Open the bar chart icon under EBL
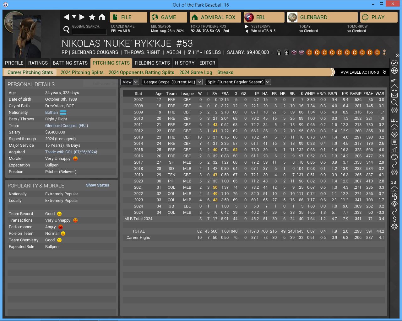The image size is (402, 321). click(394, 150)
